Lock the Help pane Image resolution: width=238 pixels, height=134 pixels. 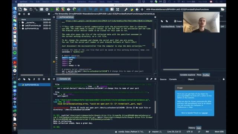coord(223,79)
